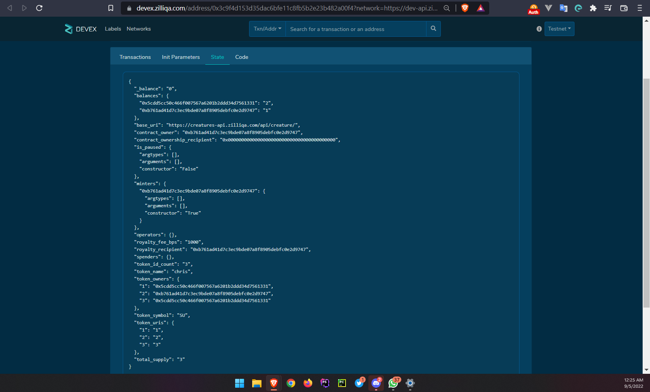Open browser extensions puzzle icon
Image resolution: width=650 pixels, height=392 pixels.
[593, 8]
